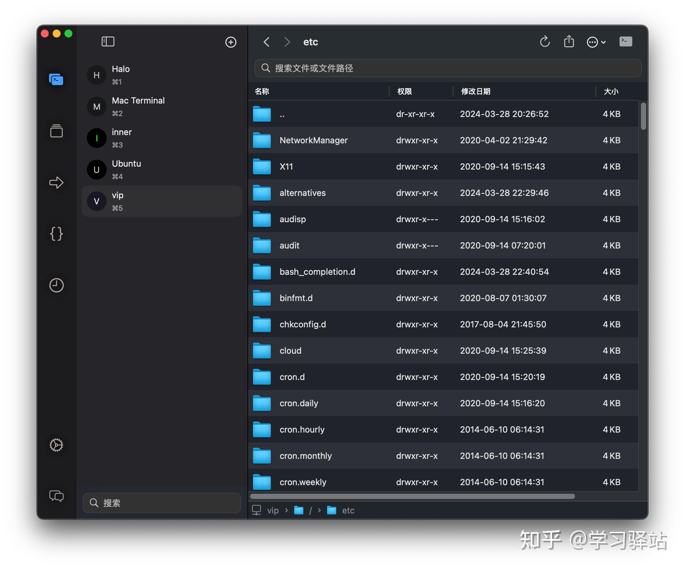
Task: Select the Hosts panel icon in the sidebar
Action: tap(56, 79)
